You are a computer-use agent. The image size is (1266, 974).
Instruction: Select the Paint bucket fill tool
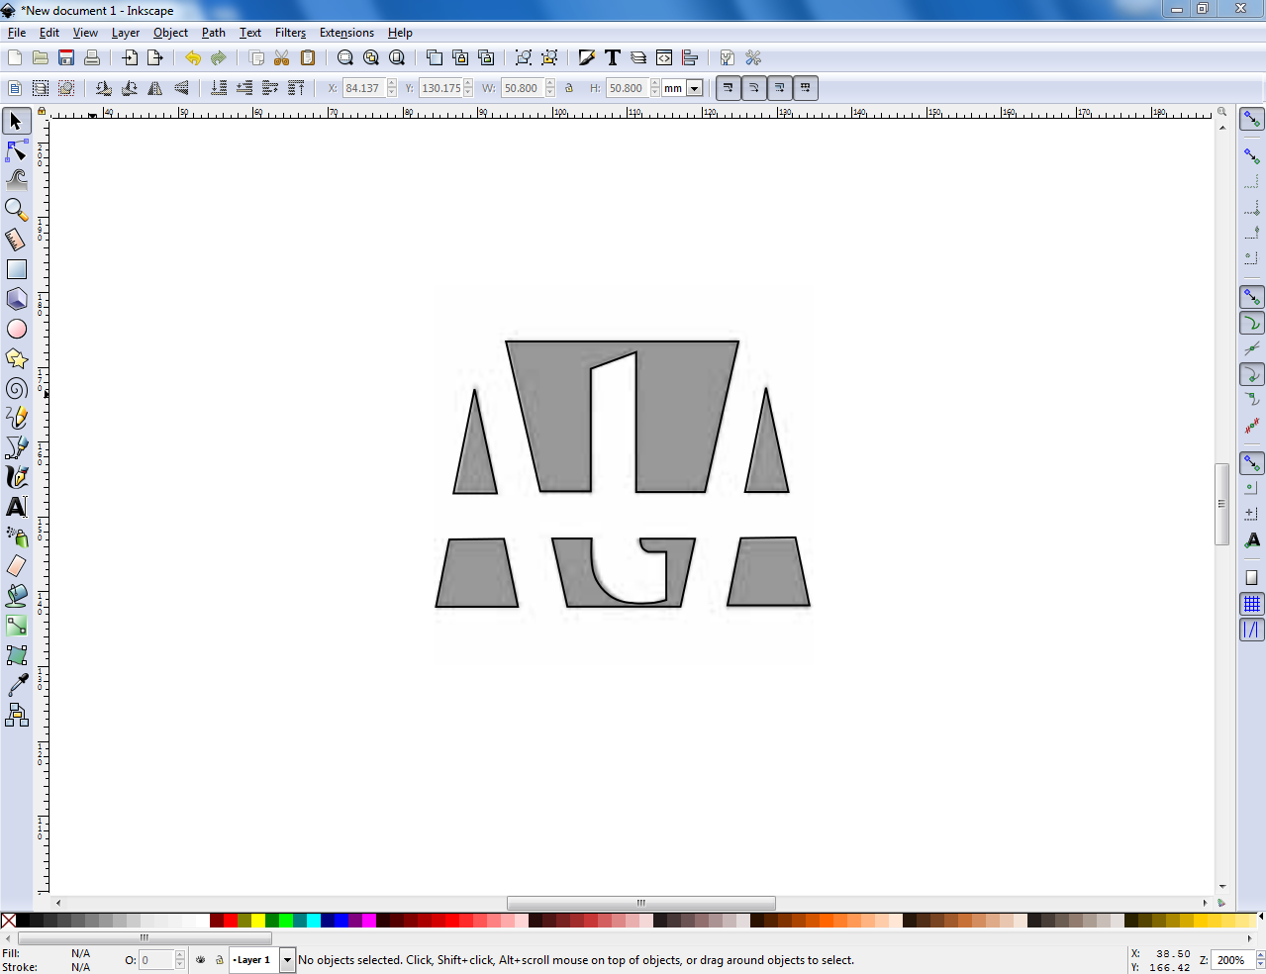[x=16, y=596]
